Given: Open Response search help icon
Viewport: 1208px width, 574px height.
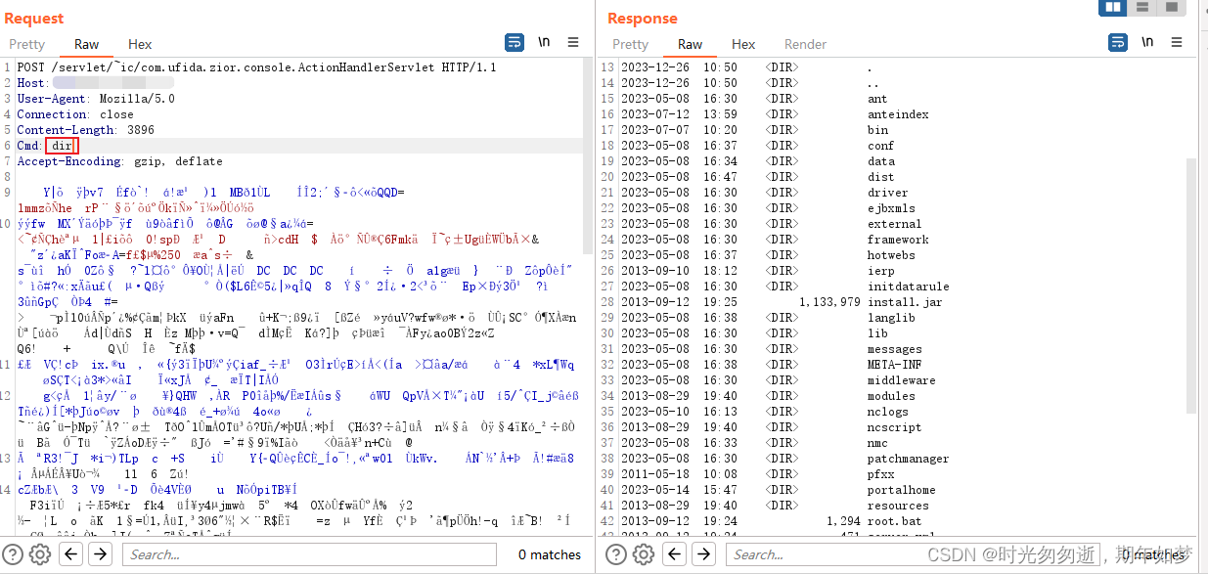Looking at the screenshot, I should coord(617,554).
